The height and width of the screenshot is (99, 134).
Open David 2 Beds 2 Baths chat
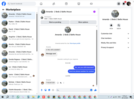point(18,30)
